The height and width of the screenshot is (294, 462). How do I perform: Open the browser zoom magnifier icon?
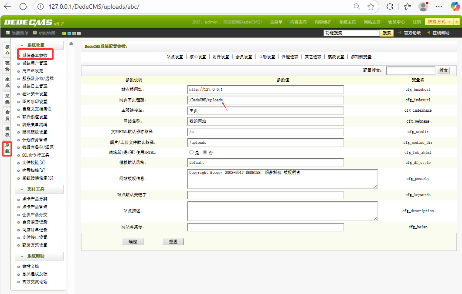coord(357,7)
